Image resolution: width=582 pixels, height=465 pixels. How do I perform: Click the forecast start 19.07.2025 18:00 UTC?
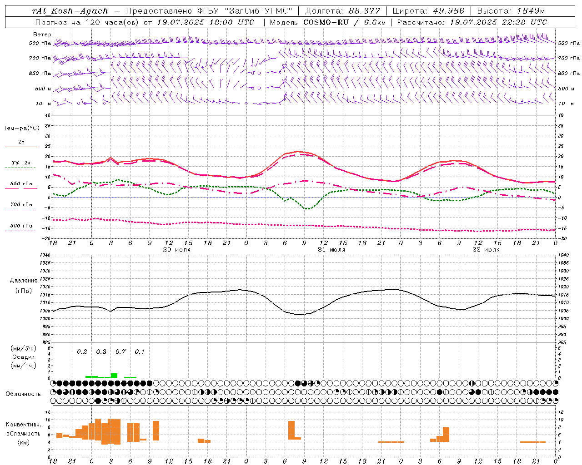[x=206, y=22]
